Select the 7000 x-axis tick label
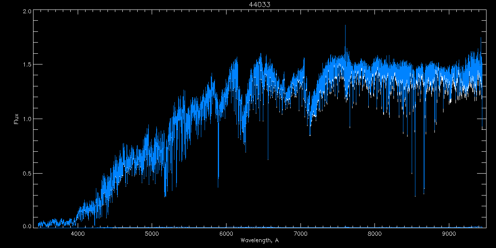496x248 pixels. (300, 233)
